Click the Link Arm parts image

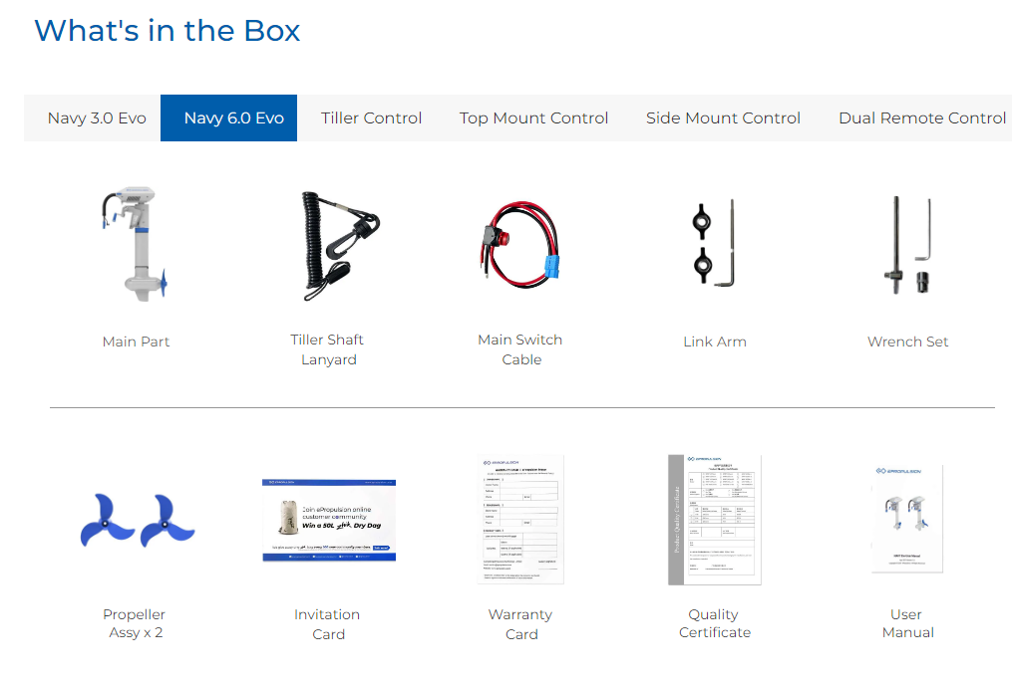pos(714,245)
